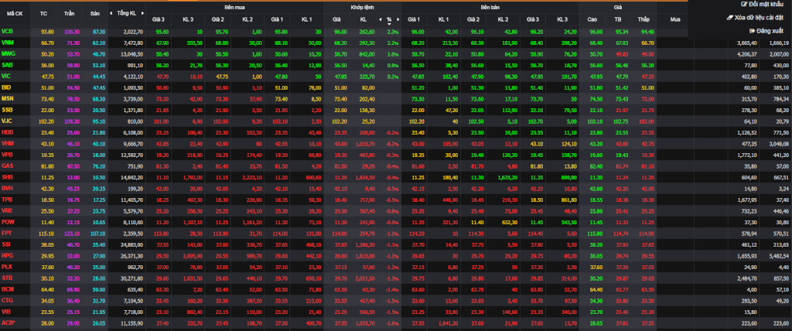The height and width of the screenshot is (331, 792).
Task: Click the edit icon beside Đổi mật khẩu
Action: (743, 4)
